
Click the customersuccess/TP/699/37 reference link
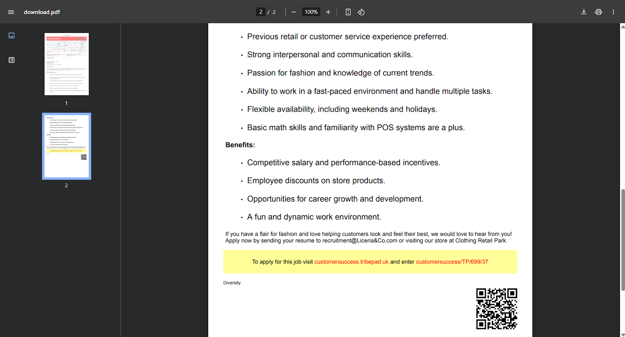tap(452, 262)
